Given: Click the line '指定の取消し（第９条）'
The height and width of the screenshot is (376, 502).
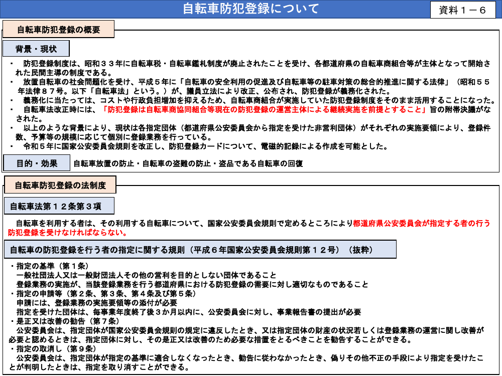Looking at the screenshot, I should click(53, 348).
